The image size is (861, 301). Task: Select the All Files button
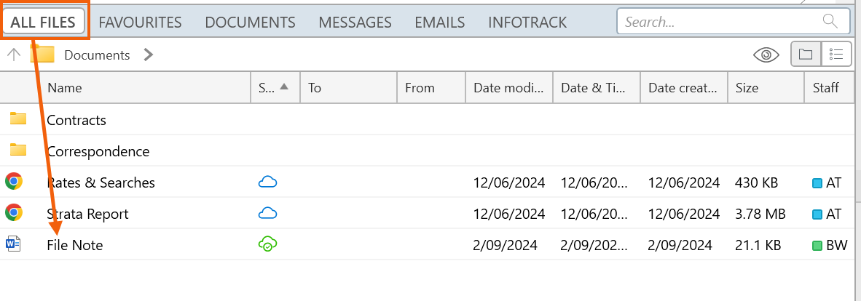point(43,22)
